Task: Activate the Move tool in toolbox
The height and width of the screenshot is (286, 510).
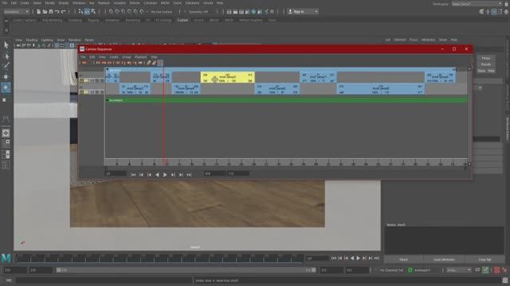Action: pyautogui.click(x=6, y=77)
